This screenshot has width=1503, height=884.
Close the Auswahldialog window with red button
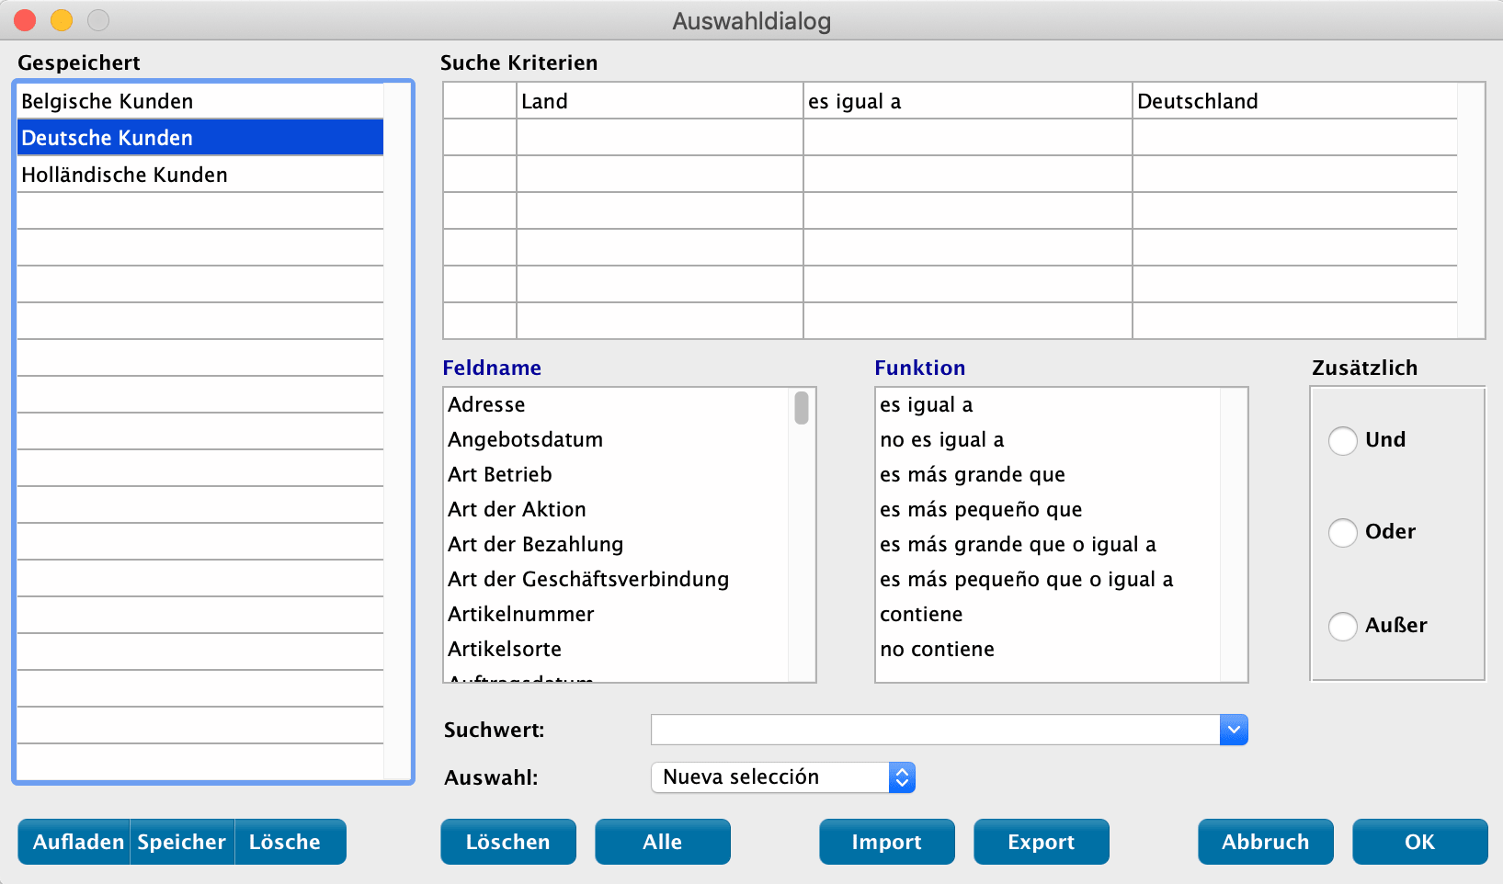coord(25,20)
